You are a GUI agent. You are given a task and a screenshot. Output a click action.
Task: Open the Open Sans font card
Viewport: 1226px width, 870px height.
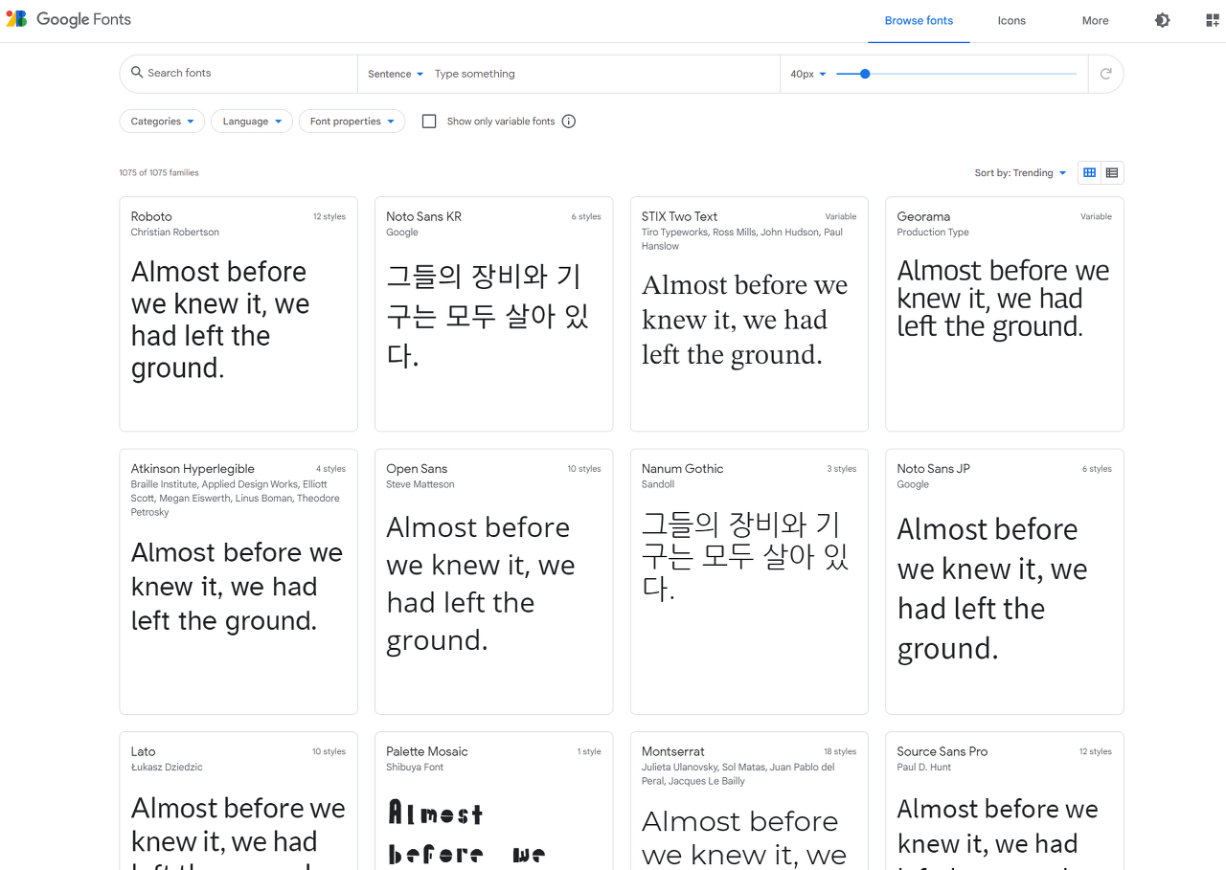pyautogui.click(x=493, y=582)
